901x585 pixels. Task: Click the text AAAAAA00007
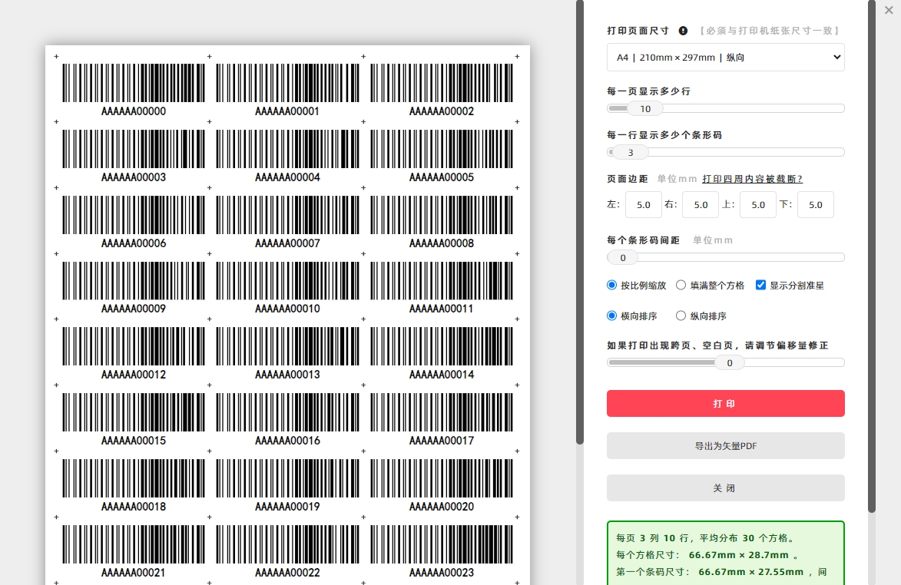(287, 243)
